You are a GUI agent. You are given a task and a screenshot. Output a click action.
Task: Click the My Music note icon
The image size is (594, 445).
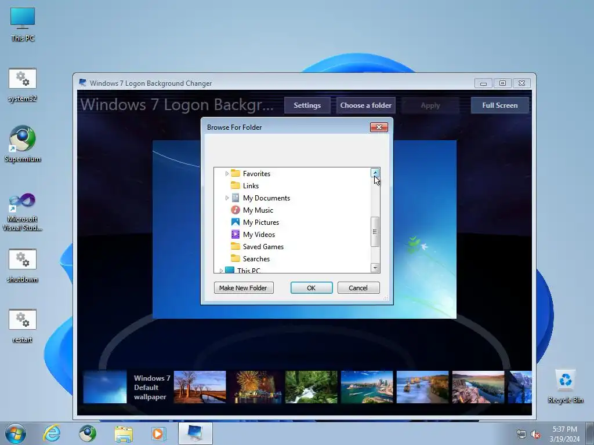tap(236, 210)
